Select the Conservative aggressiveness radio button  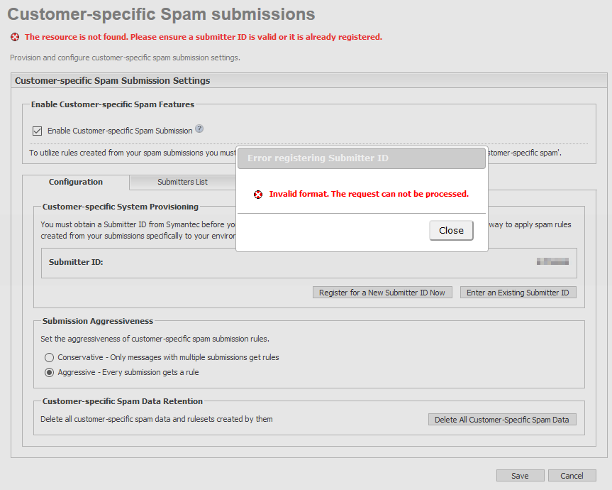tap(49, 357)
